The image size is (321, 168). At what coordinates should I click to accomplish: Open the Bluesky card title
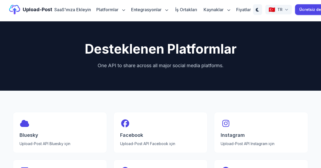29,135
